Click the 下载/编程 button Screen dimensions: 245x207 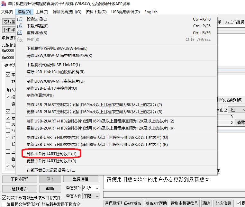[20, 179]
